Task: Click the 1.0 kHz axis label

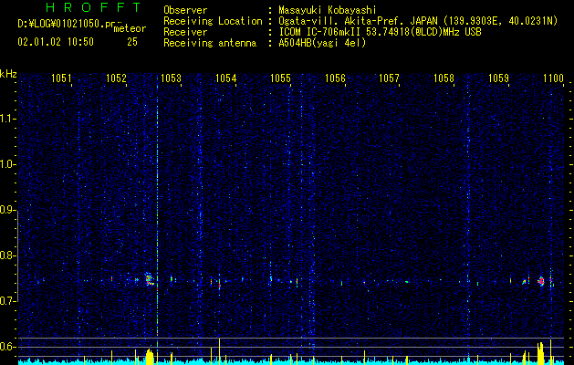Action: click(x=8, y=164)
